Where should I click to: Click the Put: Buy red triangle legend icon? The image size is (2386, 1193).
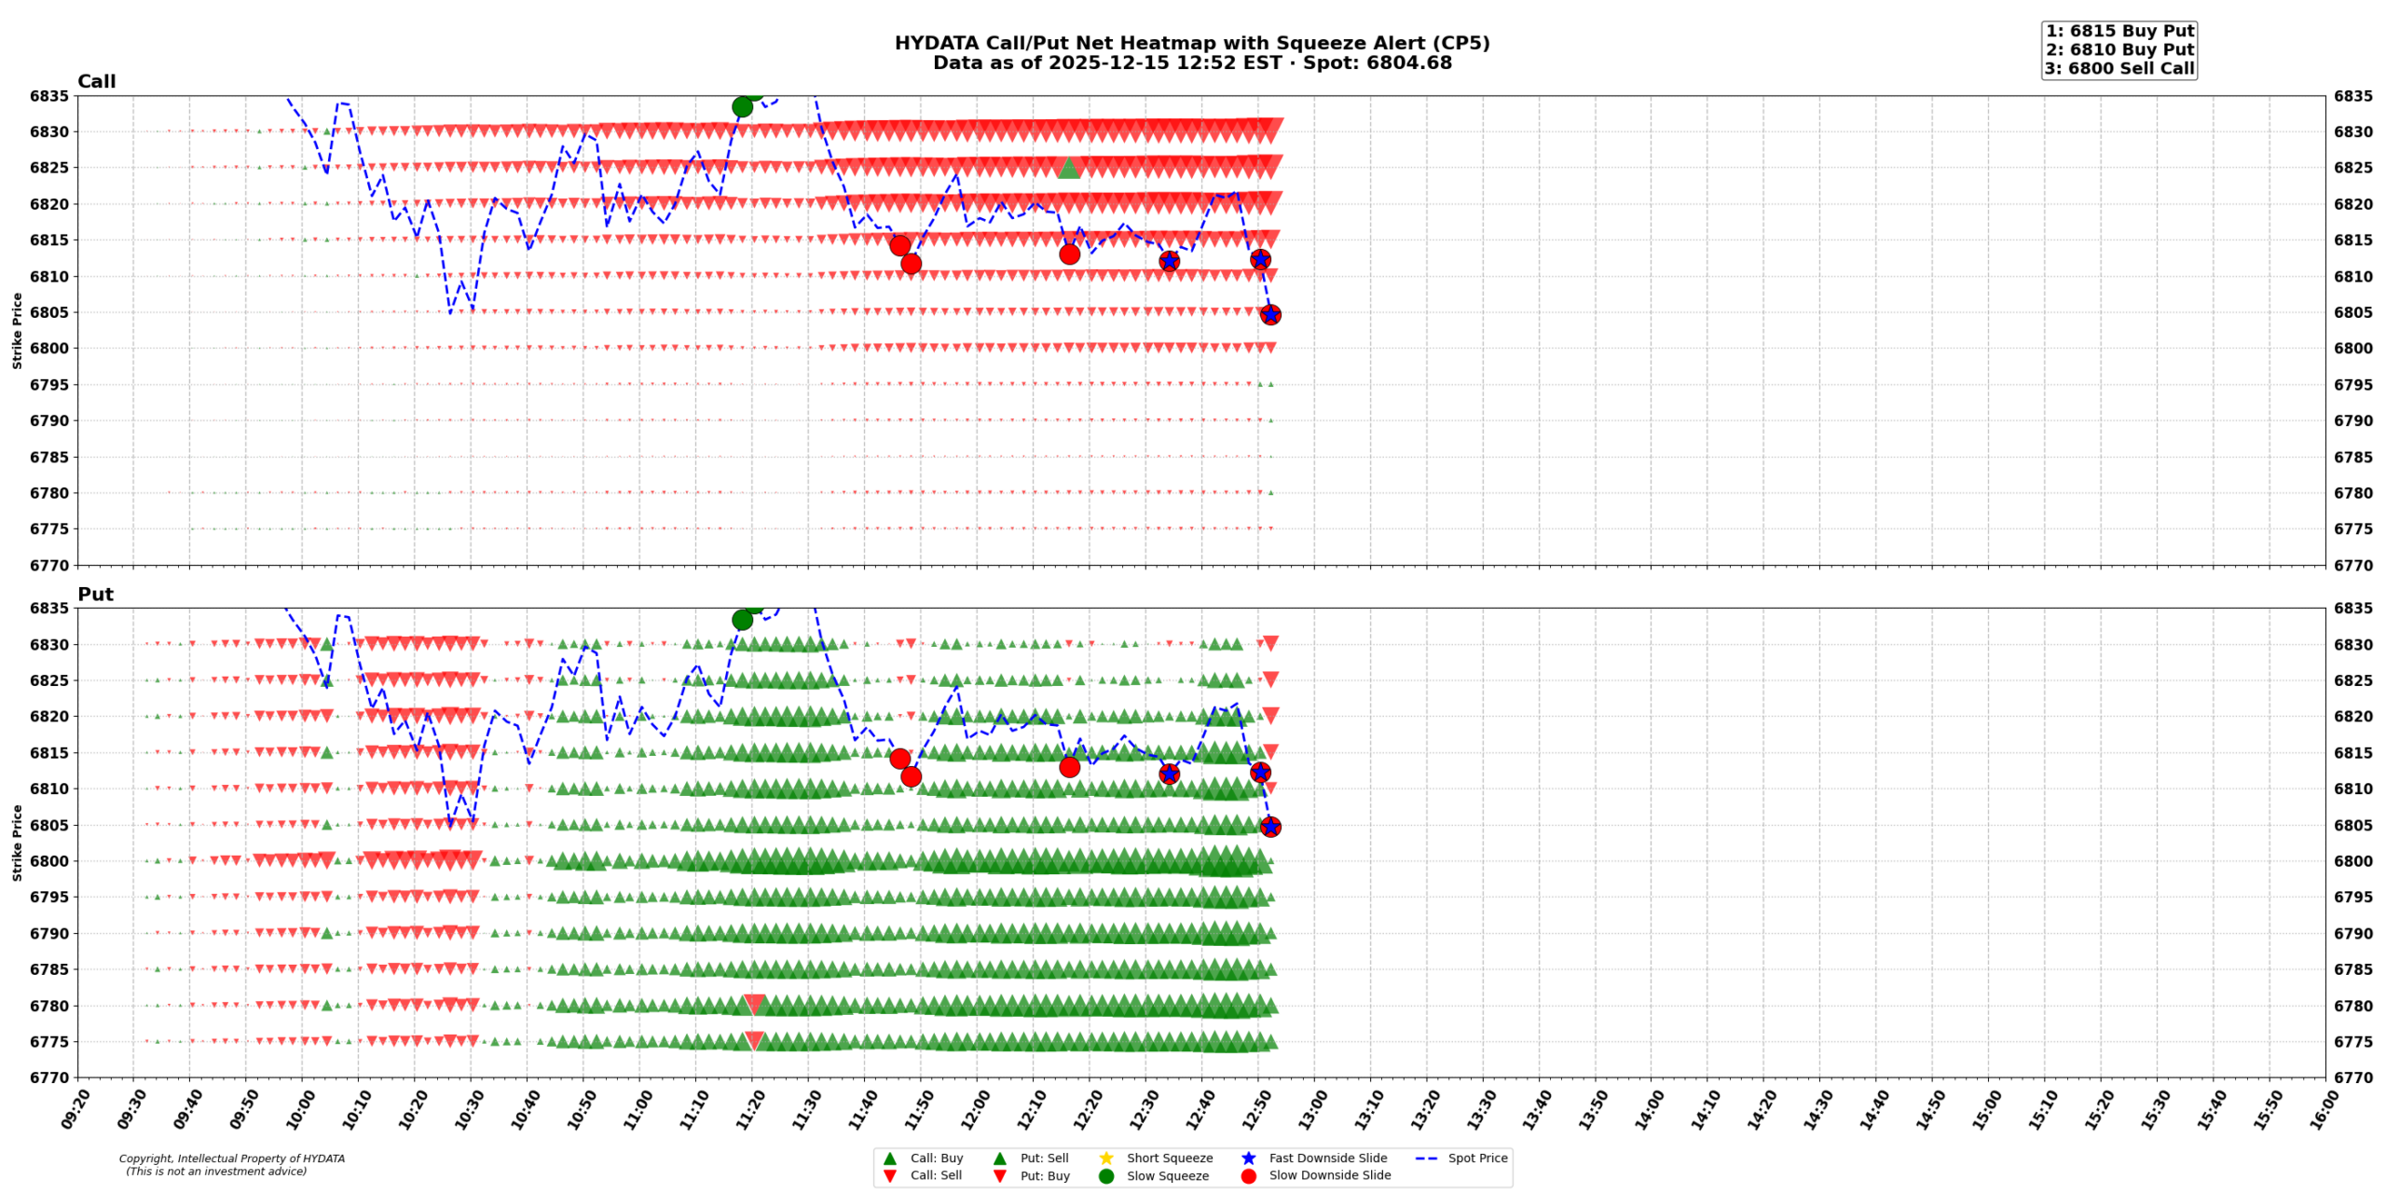coord(1000,1176)
